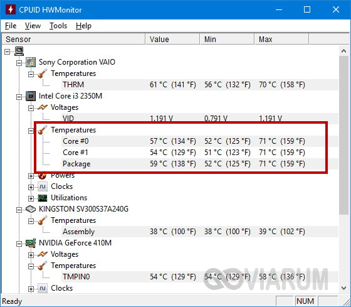Select the TMPIN0 temperature row
Viewport: 351px width, 307px height.
[x=200, y=277]
